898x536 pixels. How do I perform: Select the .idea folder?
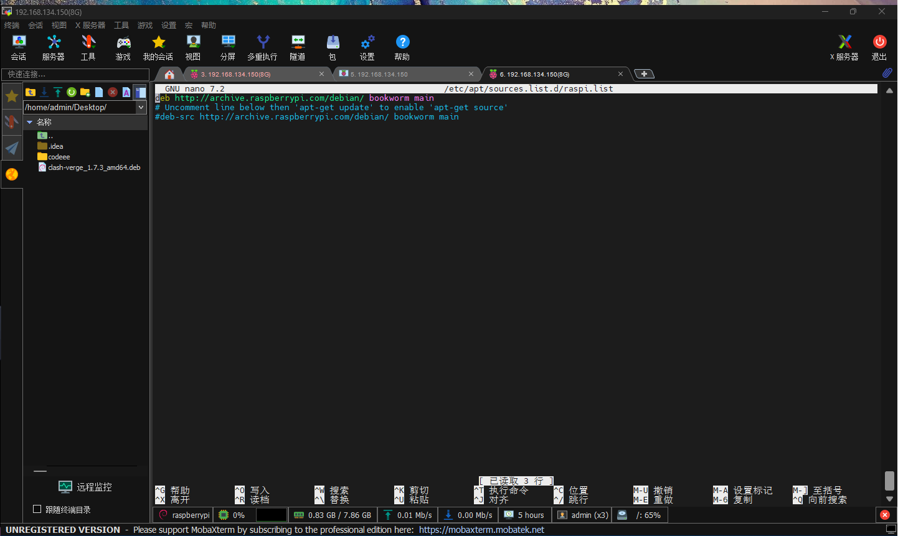pyautogui.click(x=50, y=146)
